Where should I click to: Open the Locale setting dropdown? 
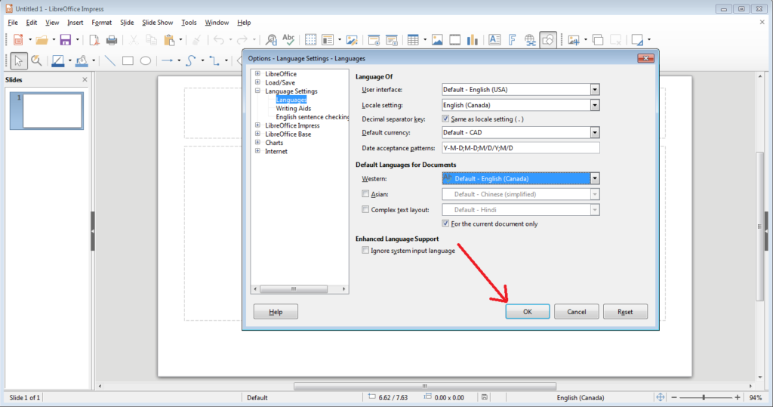595,105
